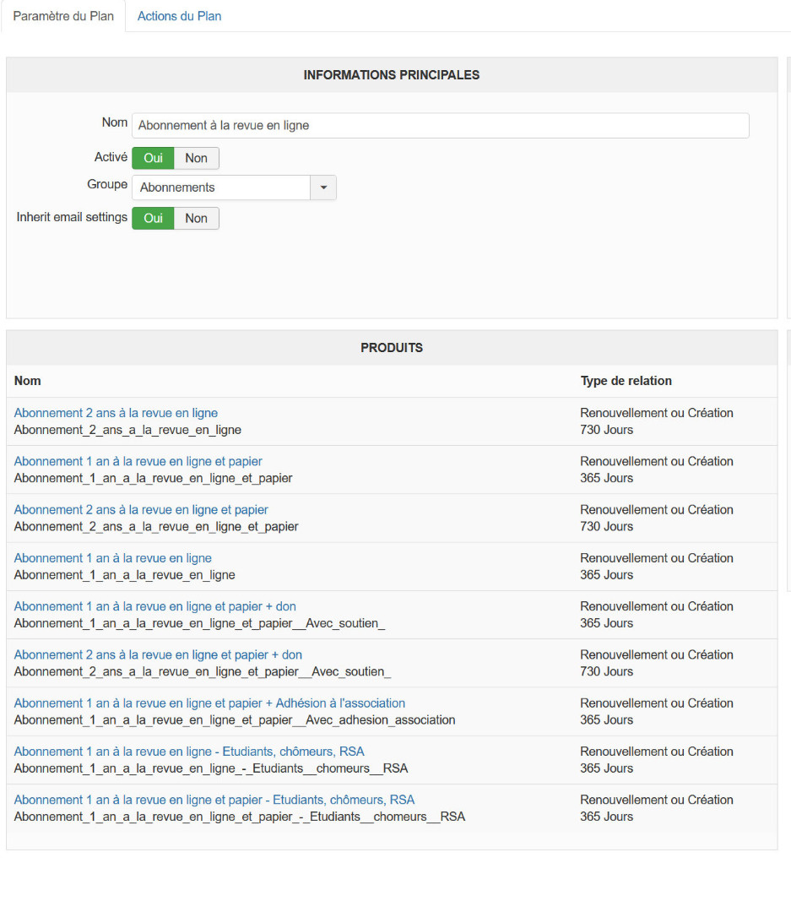Viewport: 791px width, 912px height.
Task: Enable Inherit email settings with Oui
Action: [153, 218]
